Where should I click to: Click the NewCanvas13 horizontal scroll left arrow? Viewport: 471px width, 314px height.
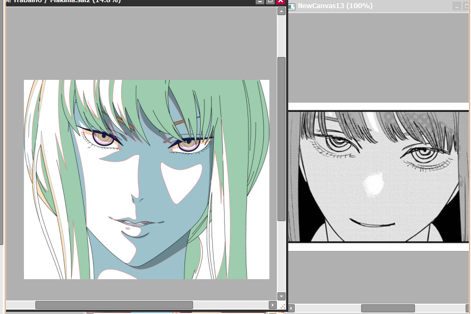[x=292, y=309]
